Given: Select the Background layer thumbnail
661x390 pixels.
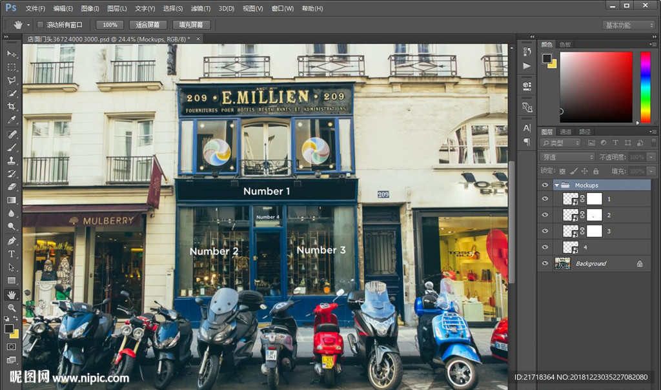Looking at the screenshot, I should (x=562, y=263).
